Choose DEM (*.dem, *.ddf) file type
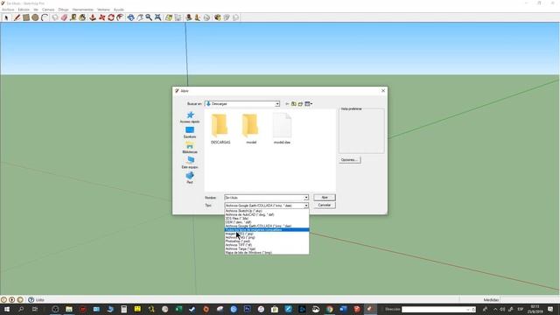 267,222
